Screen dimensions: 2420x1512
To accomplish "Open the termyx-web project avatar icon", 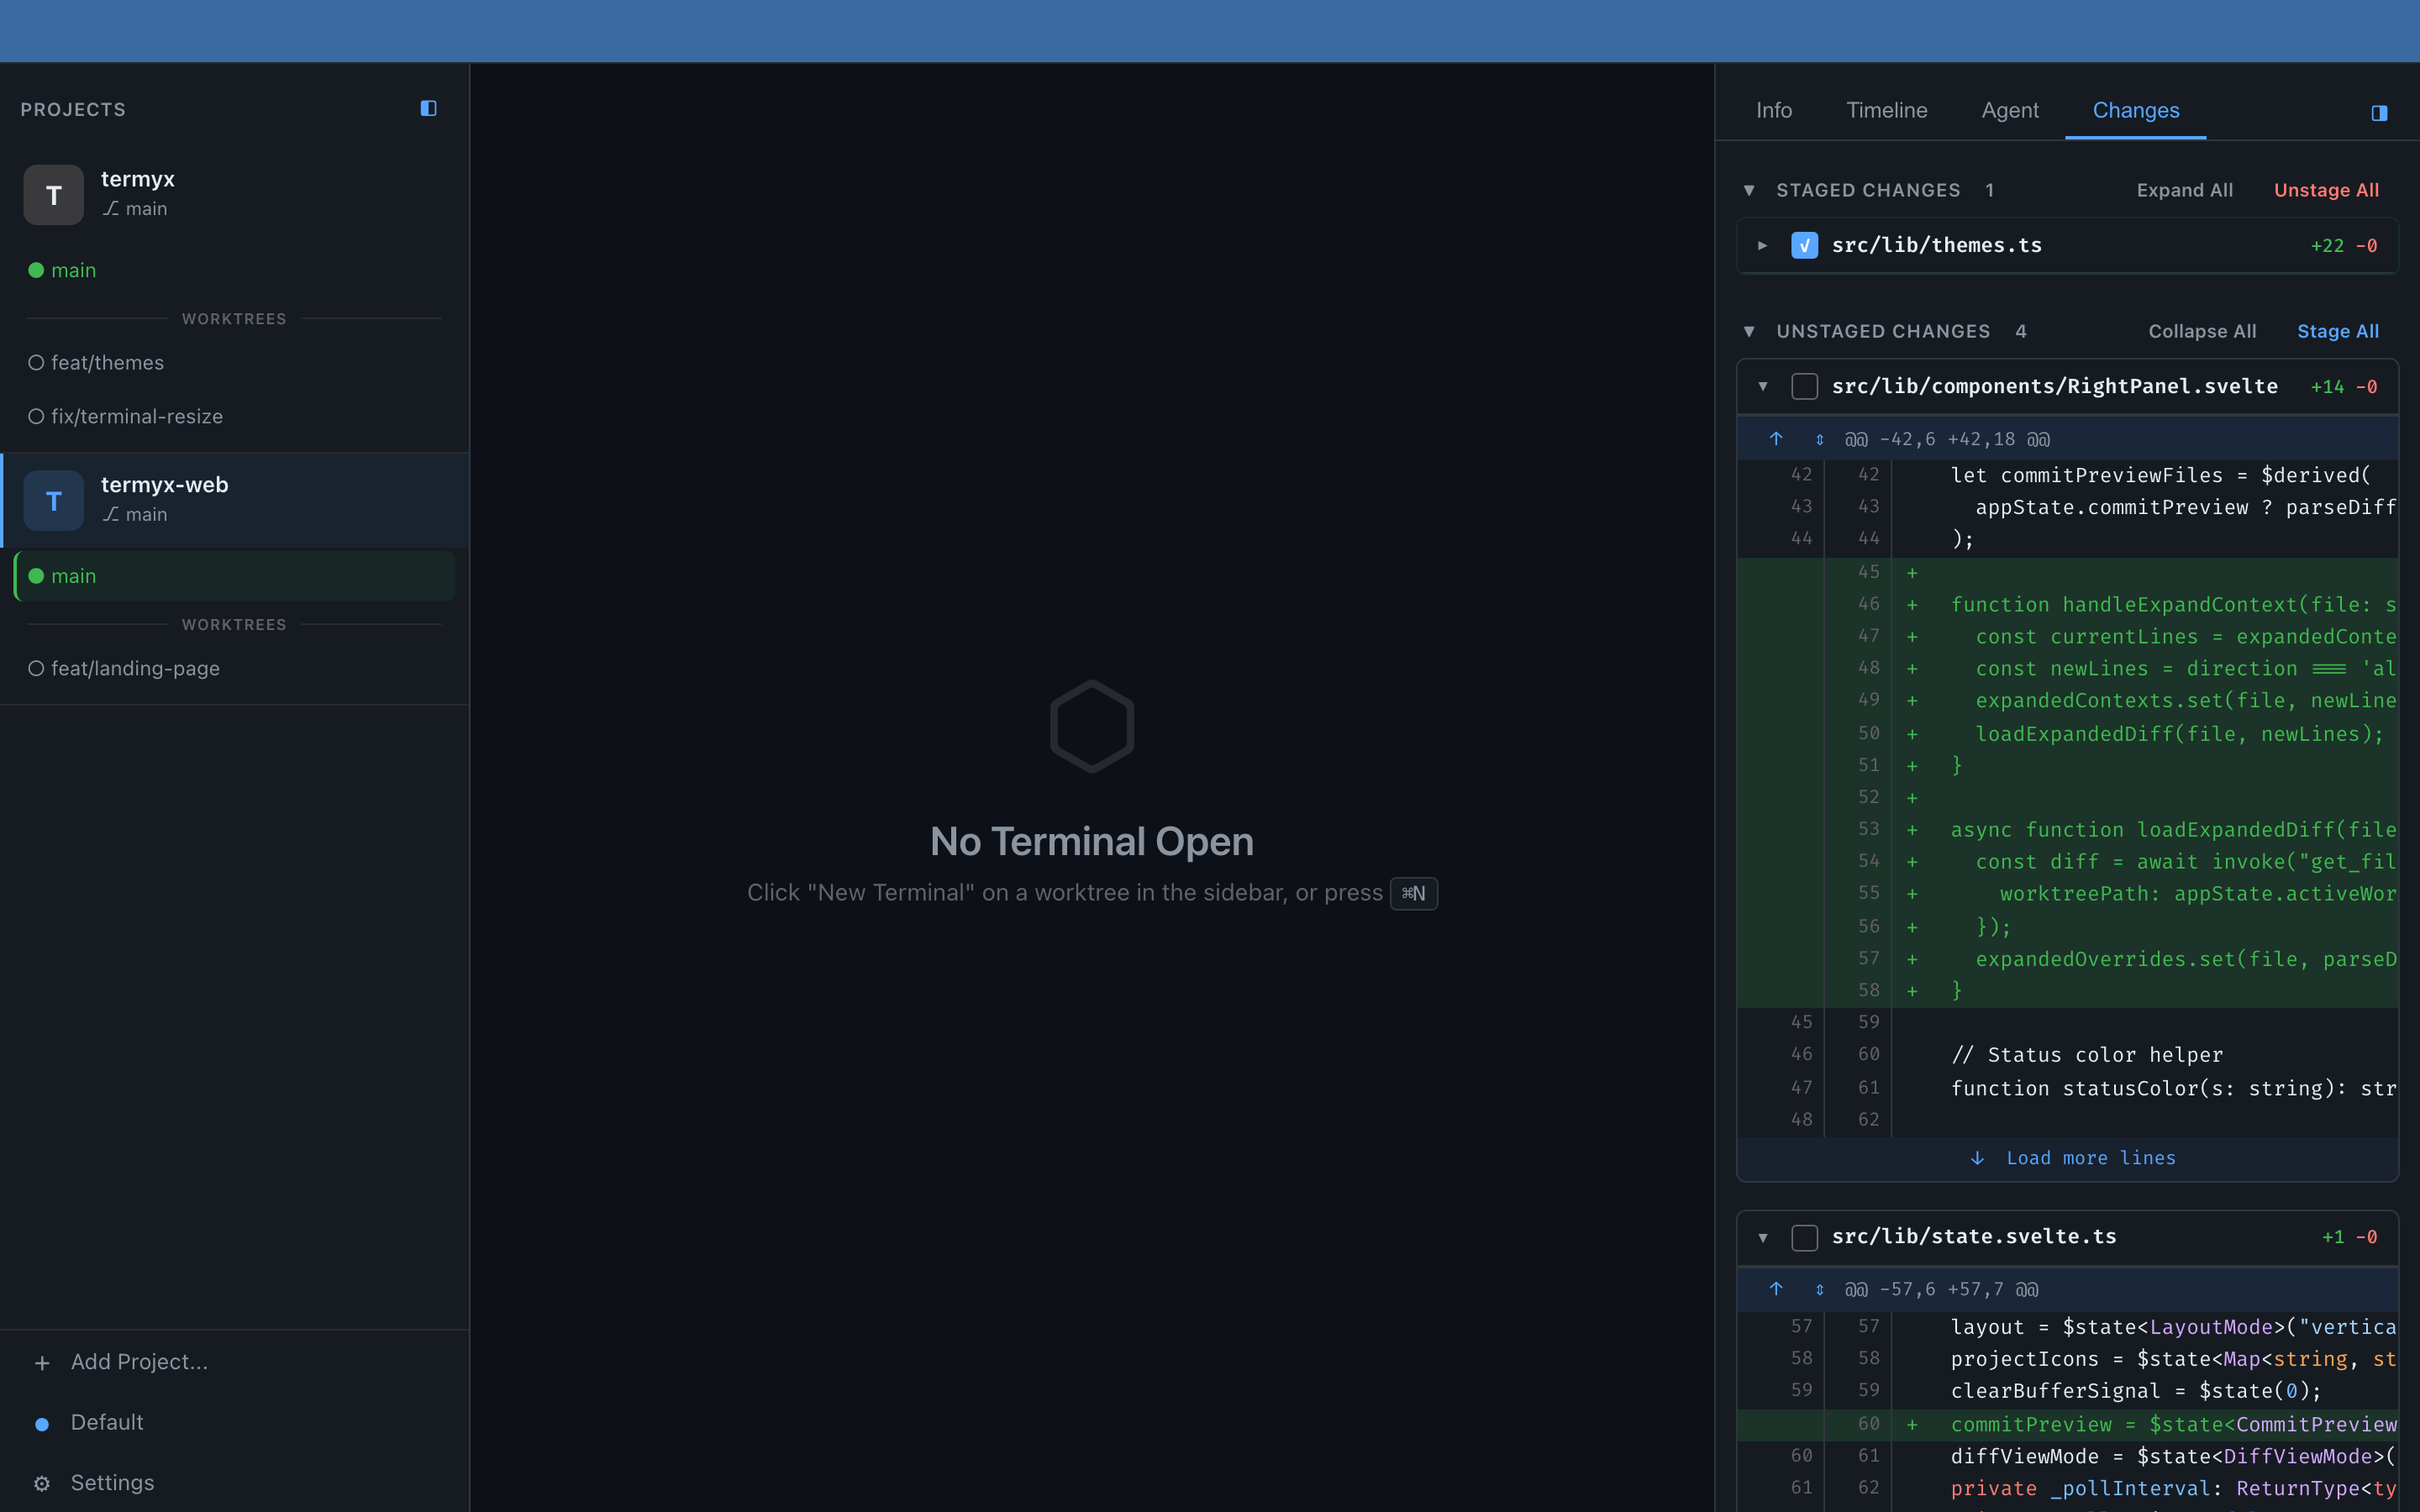I will (x=52, y=500).
